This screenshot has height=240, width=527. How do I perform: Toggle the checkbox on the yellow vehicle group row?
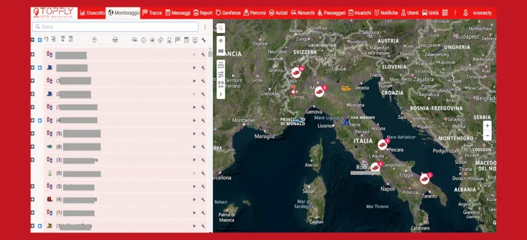[x=40, y=226]
